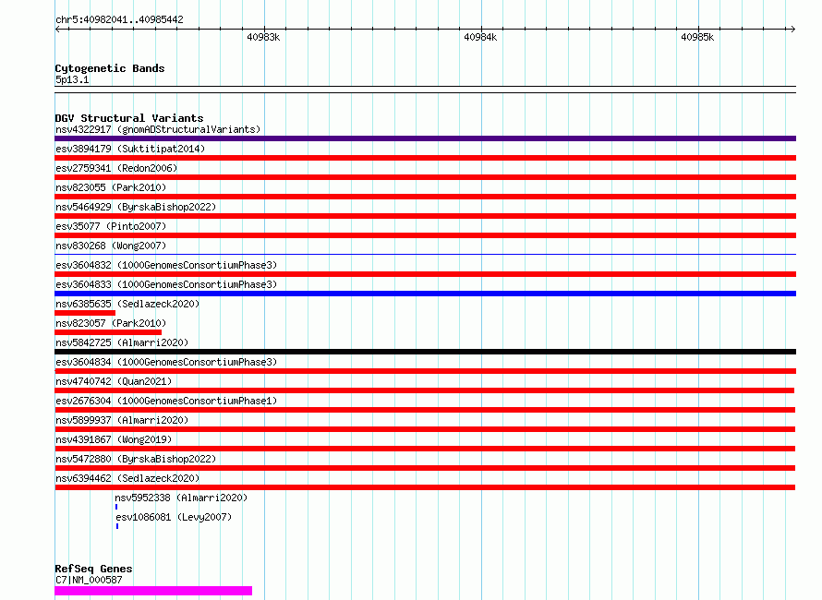Click the nsv4322917 gnomADStructuralVariants label

(158, 129)
